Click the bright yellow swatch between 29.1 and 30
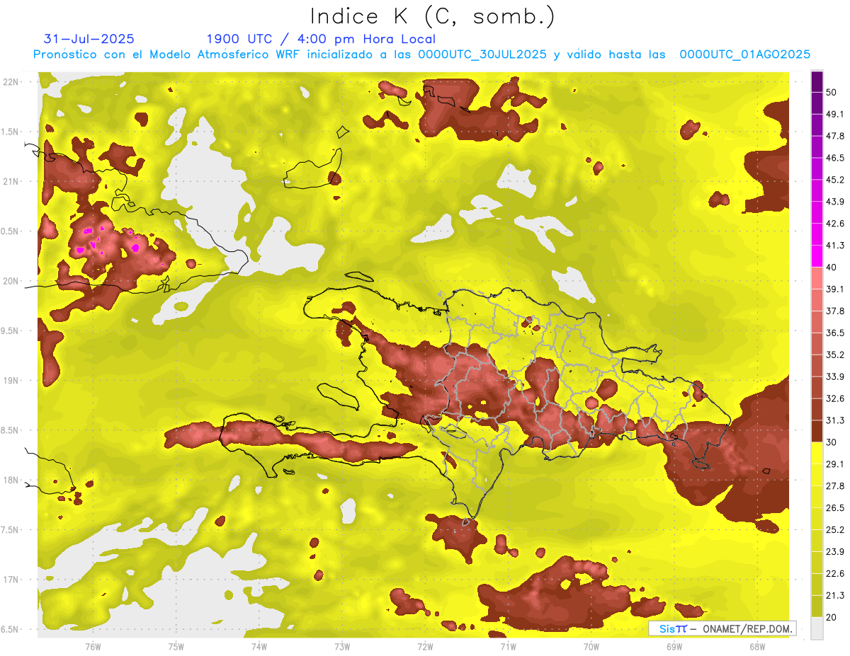 pyautogui.click(x=817, y=453)
